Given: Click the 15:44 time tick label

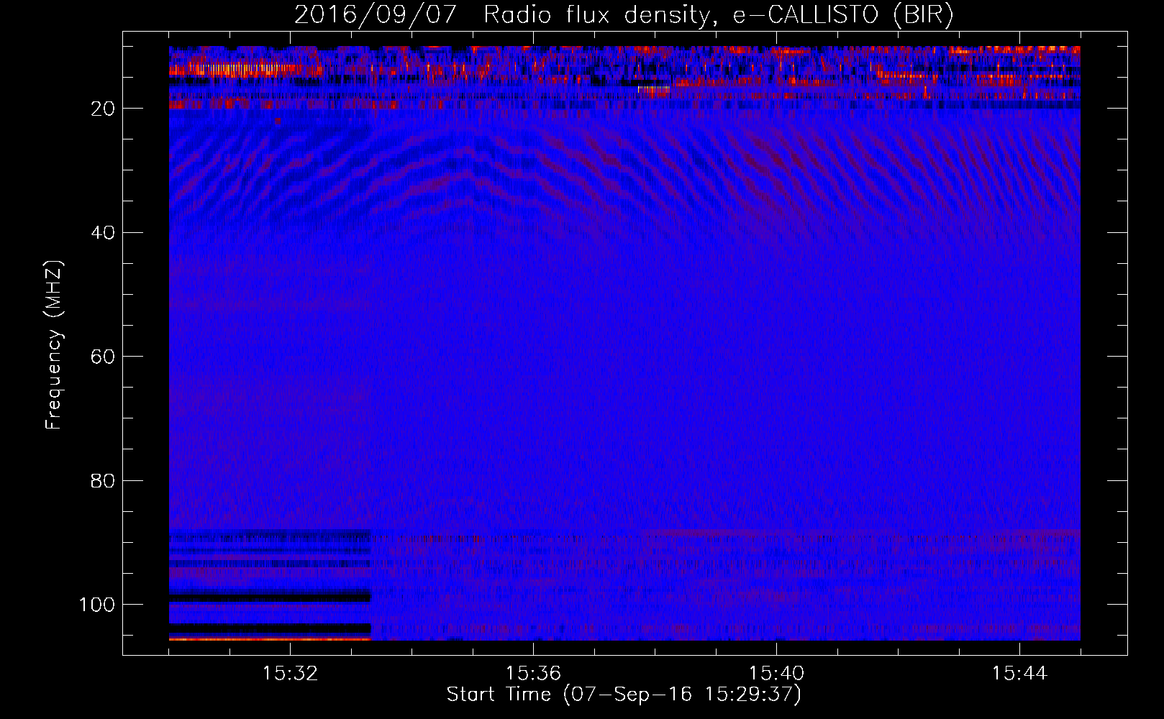Looking at the screenshot, I should coord(1019,674).
